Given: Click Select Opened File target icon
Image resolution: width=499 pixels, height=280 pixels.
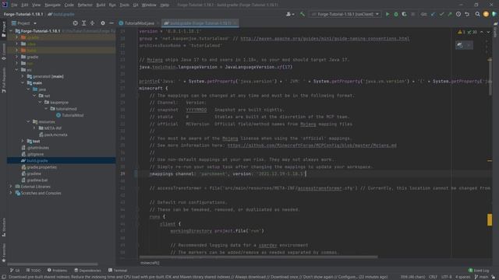Looking at the screenshot, I should tap(75, 23).
